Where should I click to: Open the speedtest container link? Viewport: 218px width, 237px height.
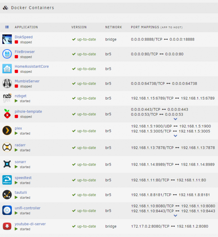tap(23, 178)
